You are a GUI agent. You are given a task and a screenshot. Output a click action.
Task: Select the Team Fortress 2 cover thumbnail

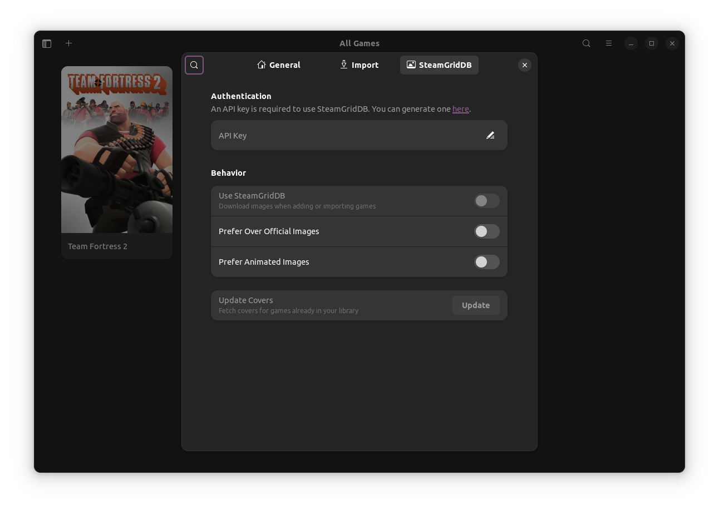pyautogui.click(x=116, y=149)
